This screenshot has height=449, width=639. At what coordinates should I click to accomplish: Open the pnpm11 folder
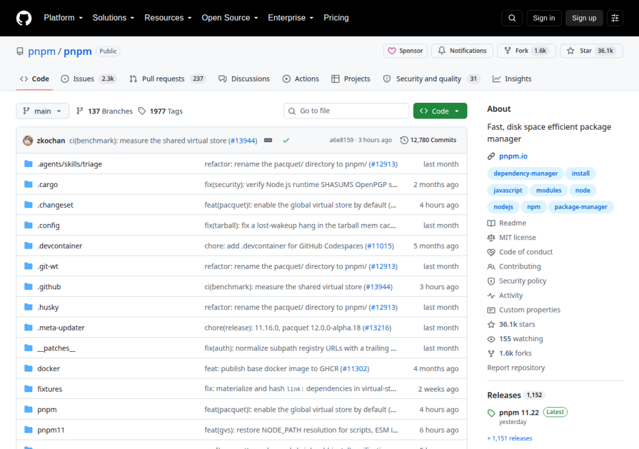(51, 430)
